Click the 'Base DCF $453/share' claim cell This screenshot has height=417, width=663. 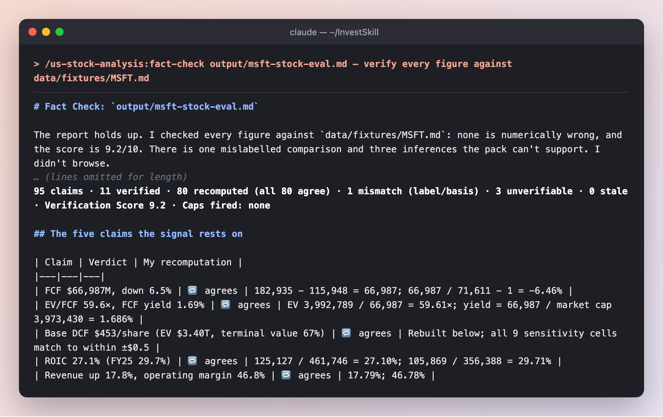185,333
